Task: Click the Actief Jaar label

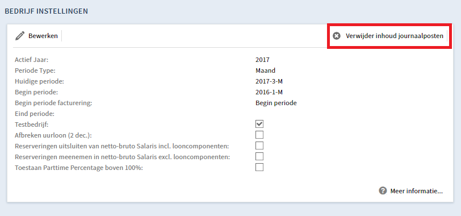Action: 31,60
